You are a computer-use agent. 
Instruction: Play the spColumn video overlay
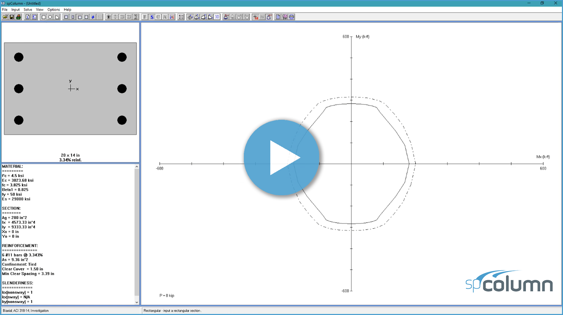[x=281, y=157]
